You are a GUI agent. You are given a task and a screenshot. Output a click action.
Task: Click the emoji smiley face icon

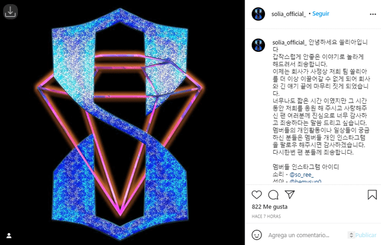(257, 235)
